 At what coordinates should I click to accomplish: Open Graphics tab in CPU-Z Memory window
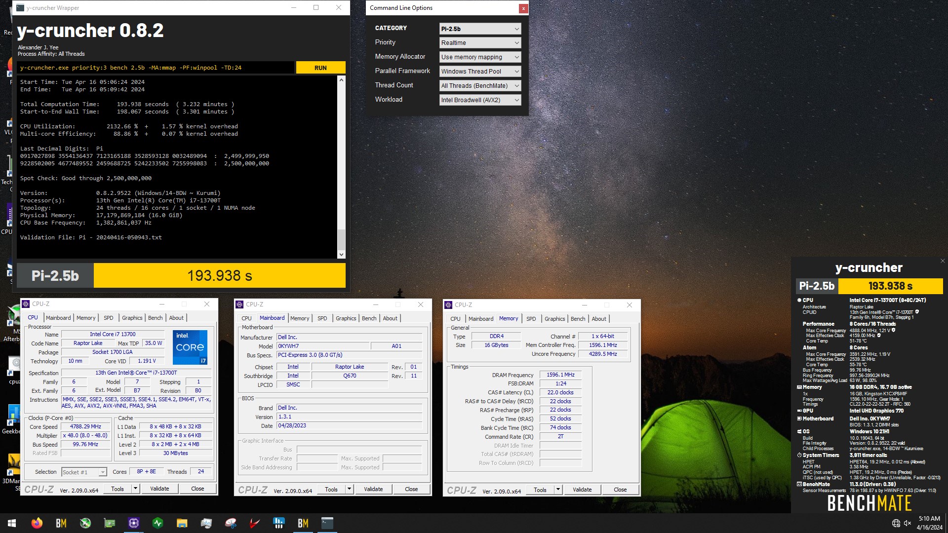pyautogui.click(x=554, y=319)
